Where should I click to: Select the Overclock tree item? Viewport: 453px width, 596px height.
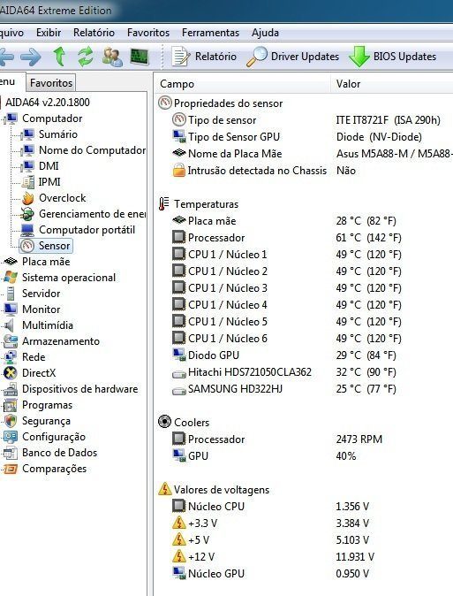pyautogui.click(x=63, y=198)
